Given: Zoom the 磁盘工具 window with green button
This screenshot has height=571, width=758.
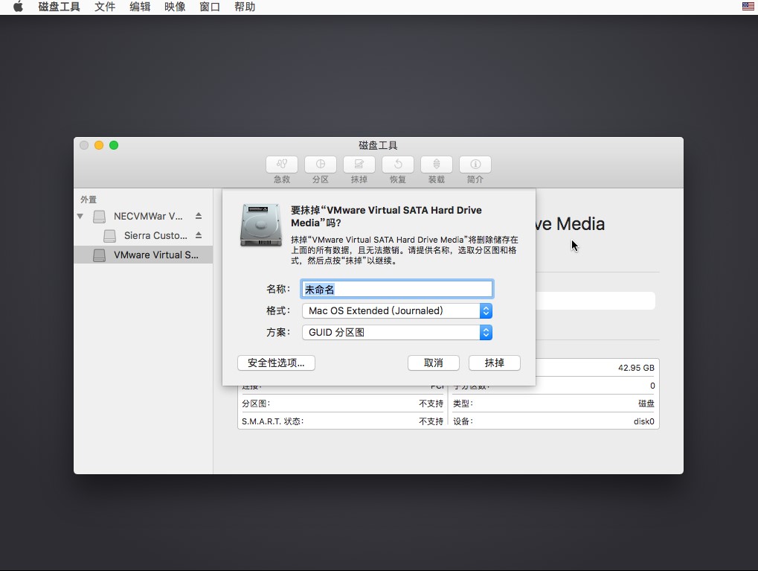Looking at the screenshot, I should click(114, 145).
